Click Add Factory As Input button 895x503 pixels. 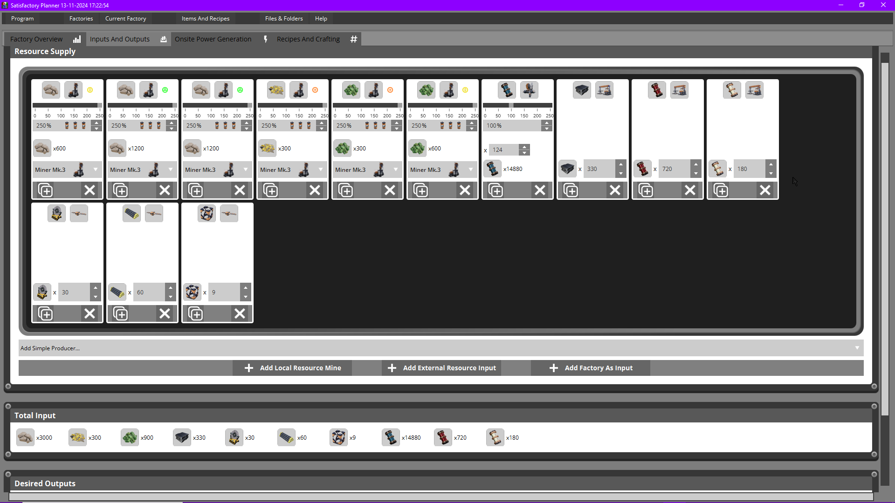591,368
